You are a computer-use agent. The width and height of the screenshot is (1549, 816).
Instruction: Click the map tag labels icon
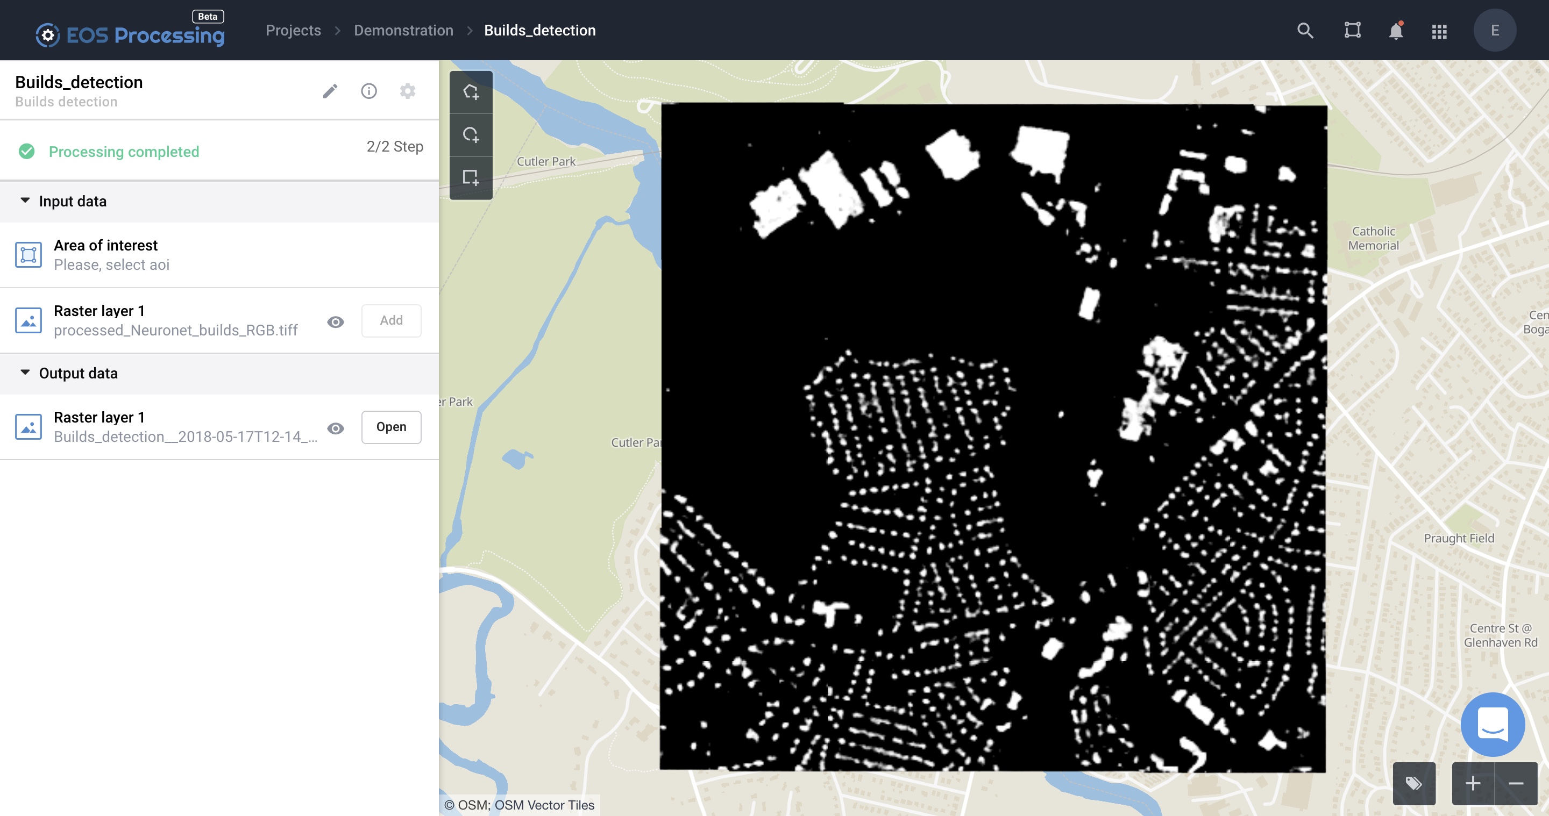pyautogui.click(x=1413, y=783)
